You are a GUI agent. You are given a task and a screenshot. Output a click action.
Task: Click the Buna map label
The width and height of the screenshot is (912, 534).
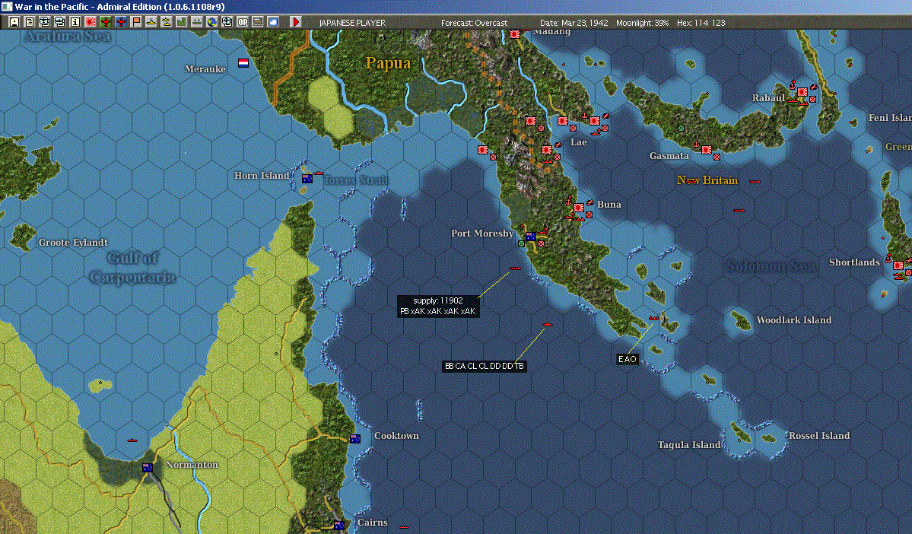609,204
